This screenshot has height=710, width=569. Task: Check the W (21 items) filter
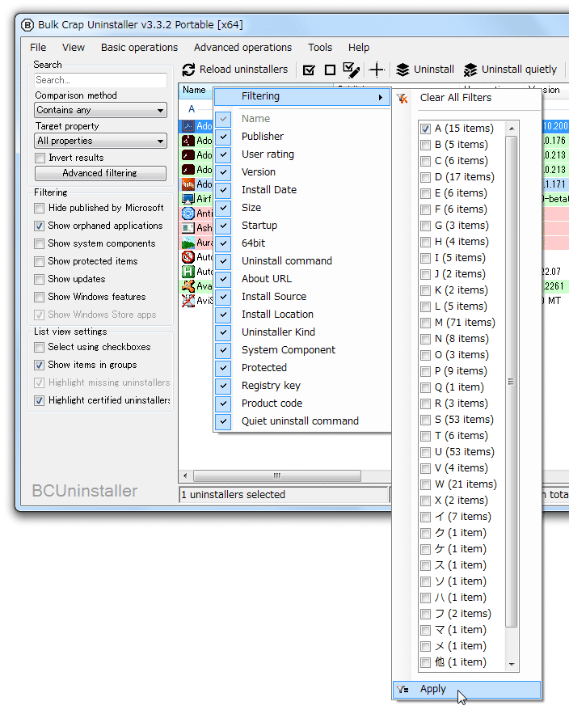[425, 485]
